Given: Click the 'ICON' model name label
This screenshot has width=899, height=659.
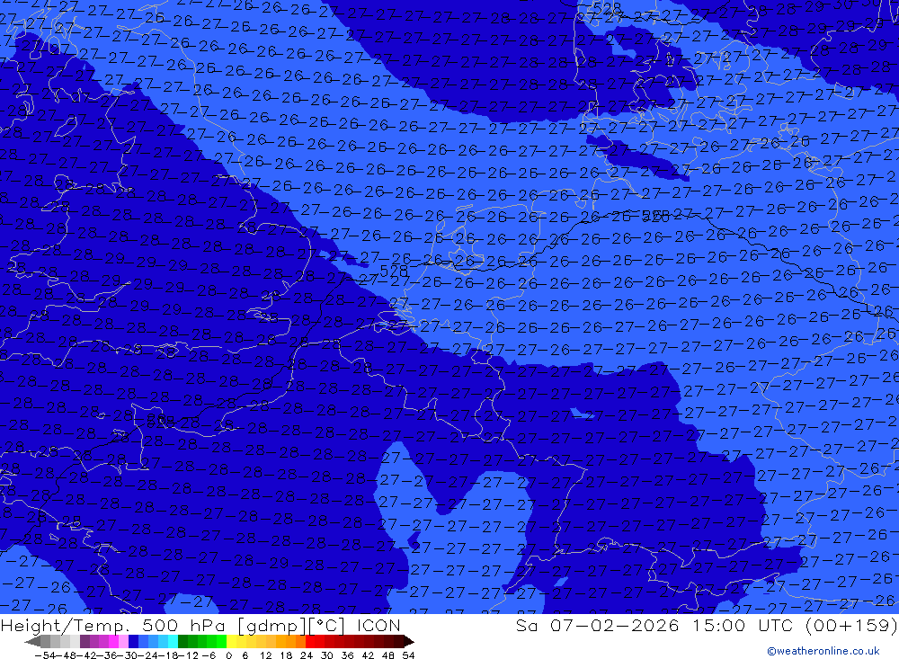Looking at the screenshot, I should (x=378, y=625).
